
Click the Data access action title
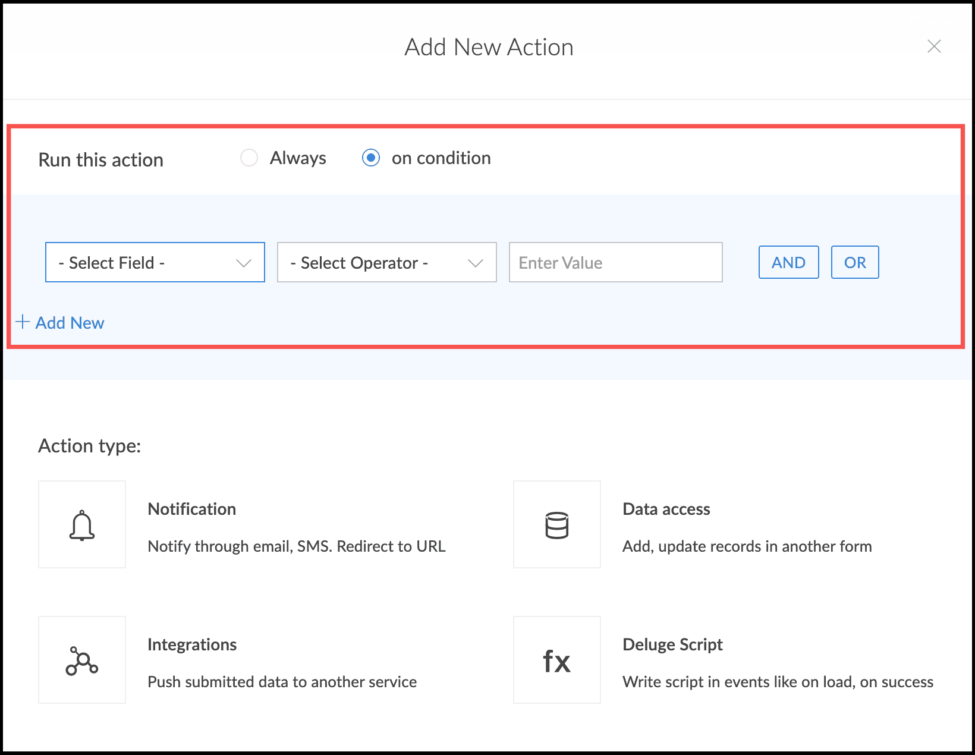click(666, 509)
